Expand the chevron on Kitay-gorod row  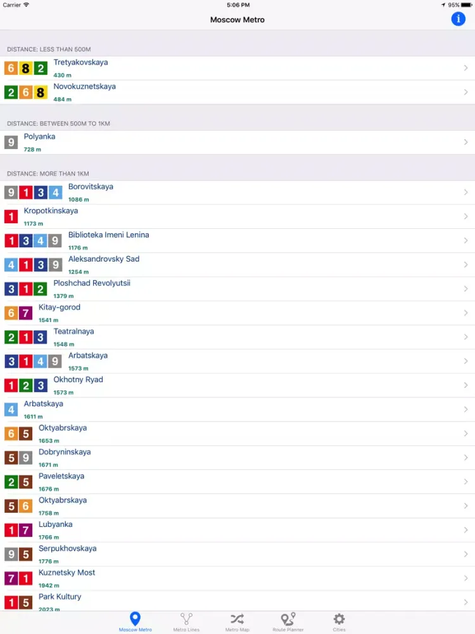[x=465, y=313]
